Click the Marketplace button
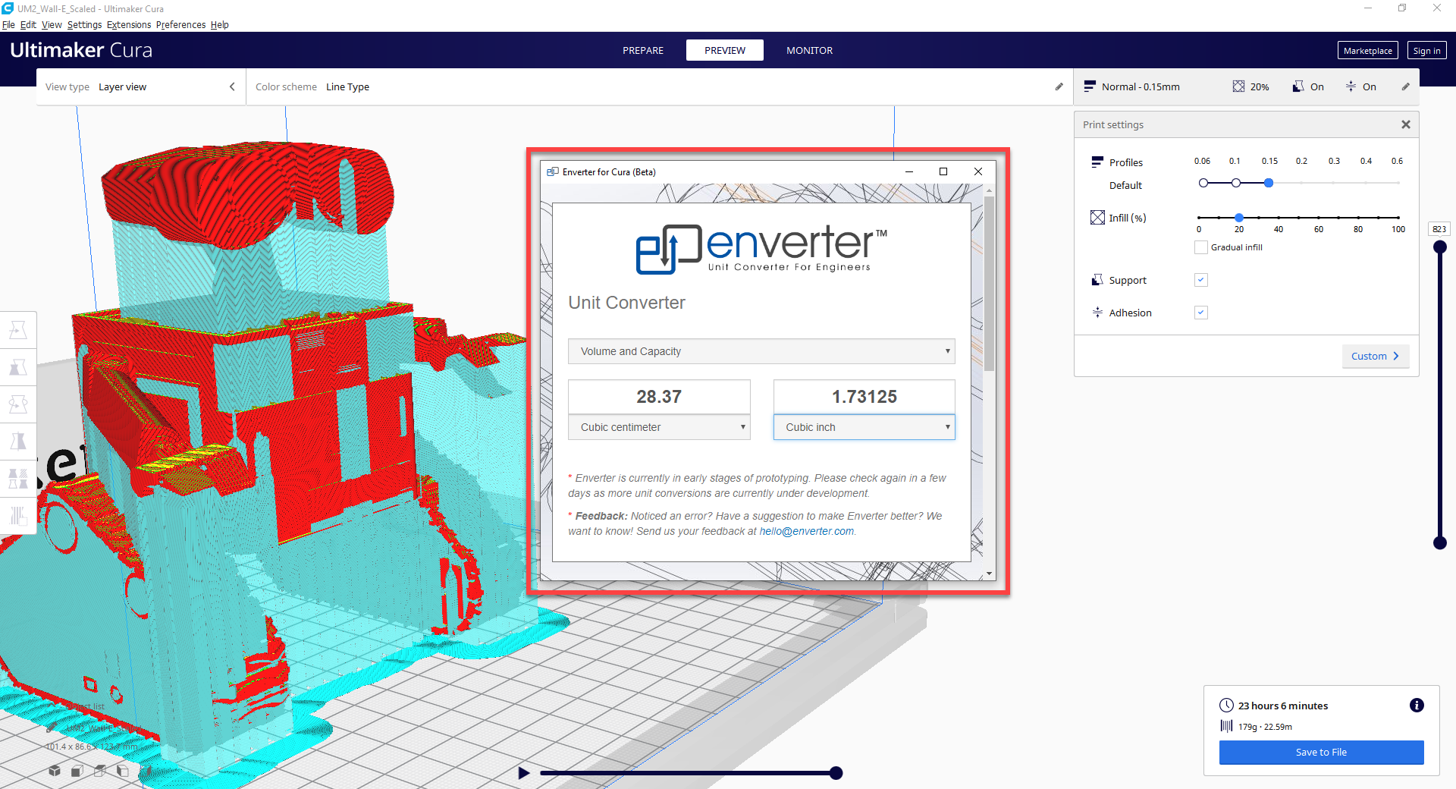Screen dimensions: 1456x789 pyautogui.click(x=1367, y=51)
